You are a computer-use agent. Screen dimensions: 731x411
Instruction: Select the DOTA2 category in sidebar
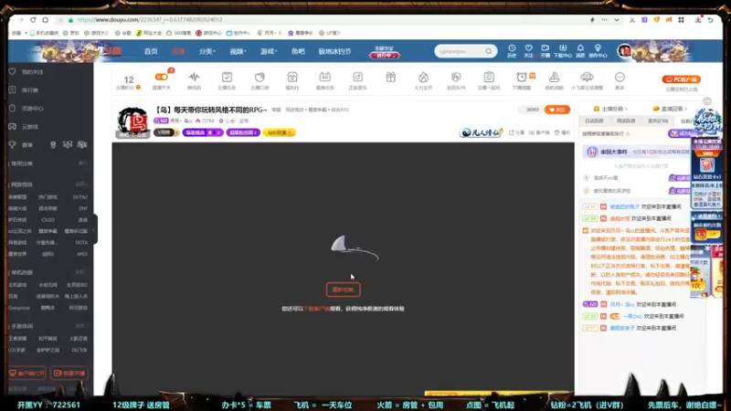[x=79, y=197]
